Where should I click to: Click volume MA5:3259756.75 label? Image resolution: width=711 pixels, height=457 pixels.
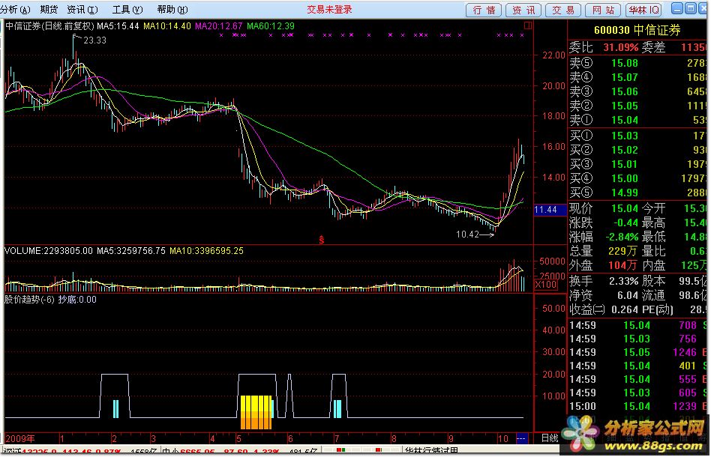(131, 250)
